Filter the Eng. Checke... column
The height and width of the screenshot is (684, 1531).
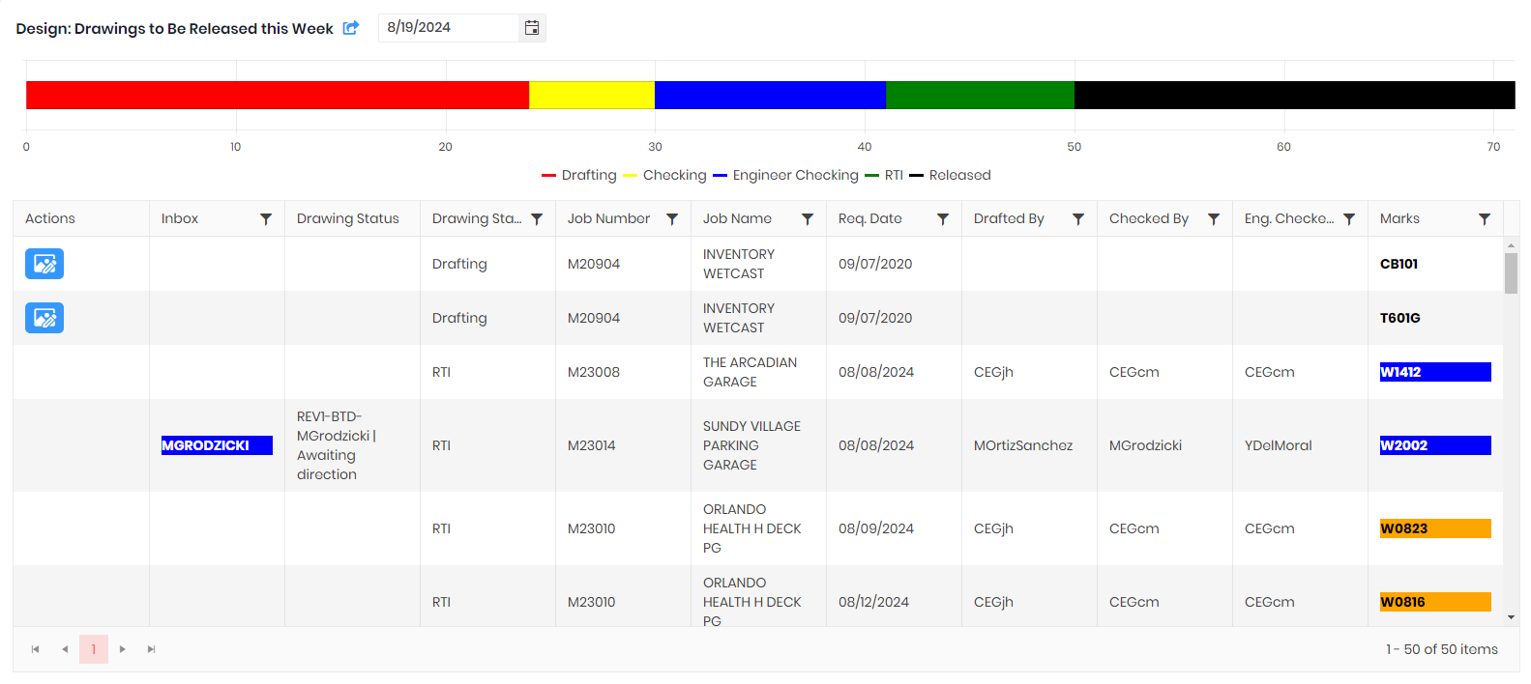point(1349,219)
